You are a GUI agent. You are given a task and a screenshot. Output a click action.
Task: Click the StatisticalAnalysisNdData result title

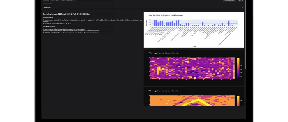(x=66, y=14)
